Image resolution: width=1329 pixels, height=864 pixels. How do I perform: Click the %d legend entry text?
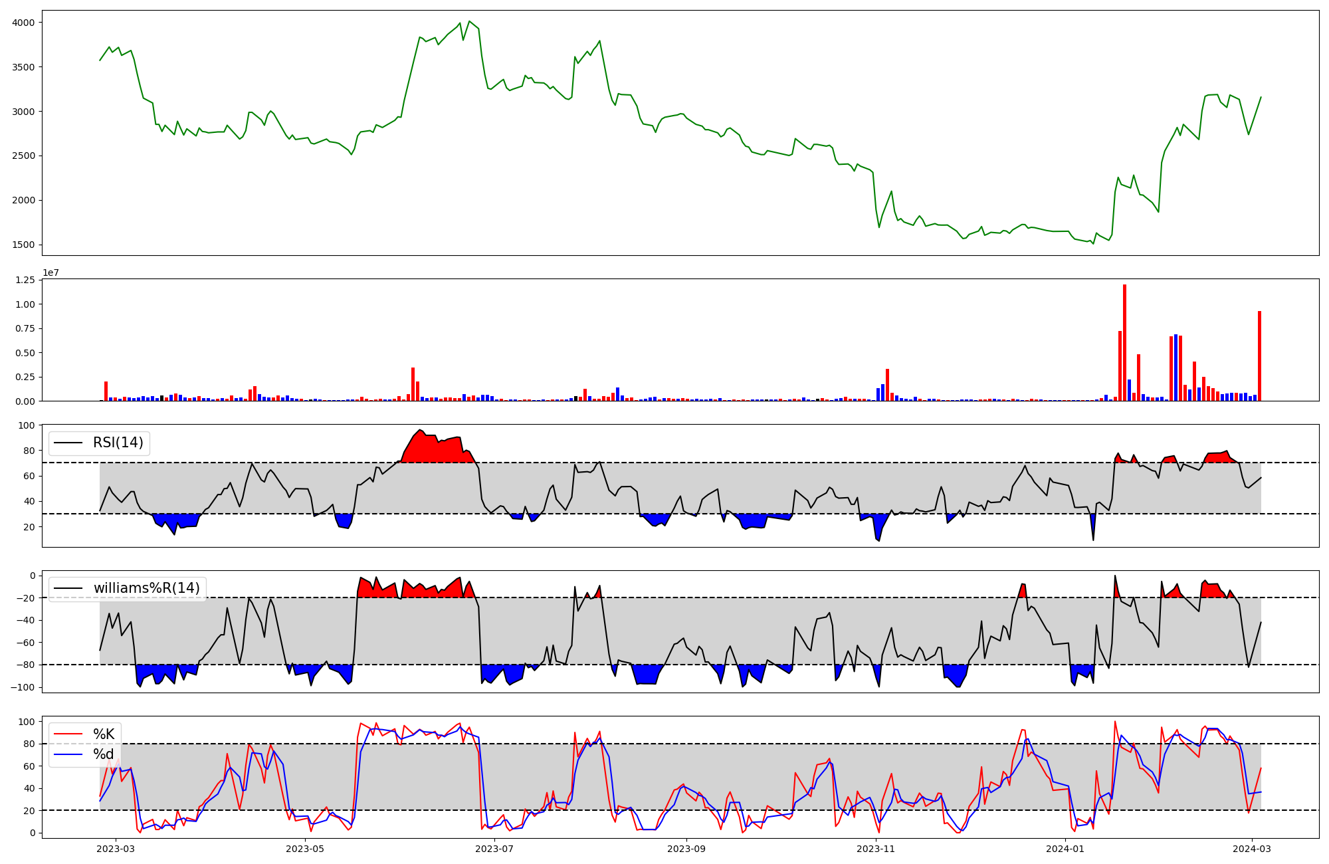click(x=104, y=754)
